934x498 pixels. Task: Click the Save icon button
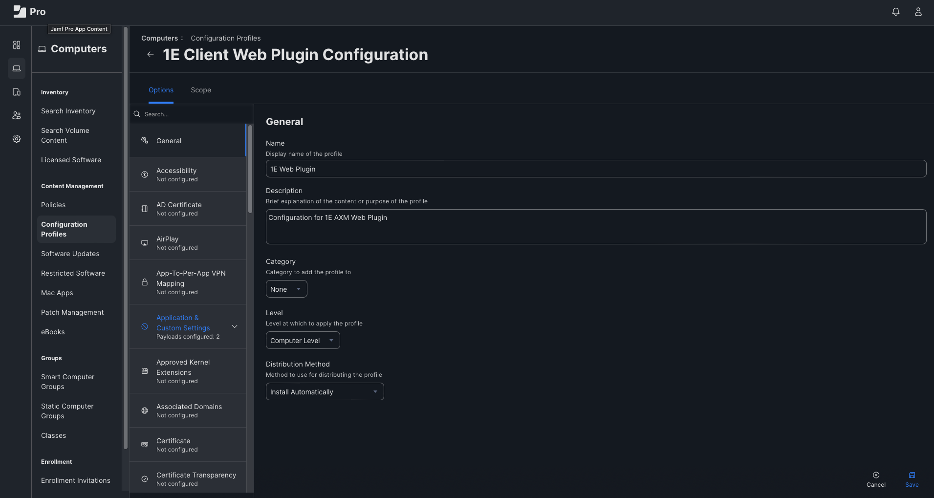point(912,479)
